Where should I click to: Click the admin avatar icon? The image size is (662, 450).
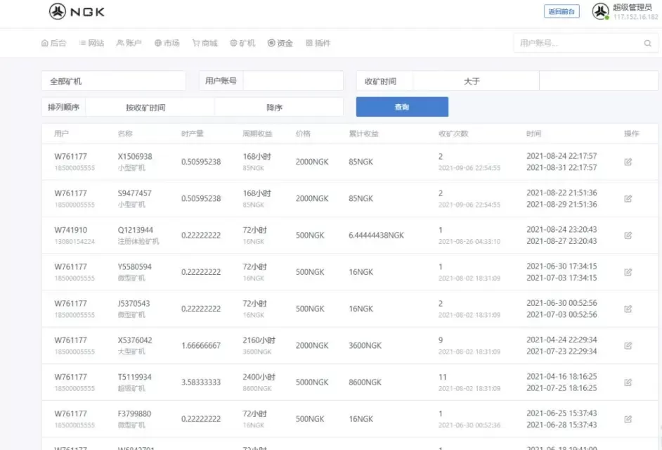(600, 11)
